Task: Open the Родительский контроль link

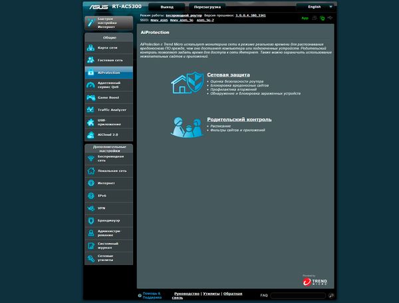Action: pos(239,119)
